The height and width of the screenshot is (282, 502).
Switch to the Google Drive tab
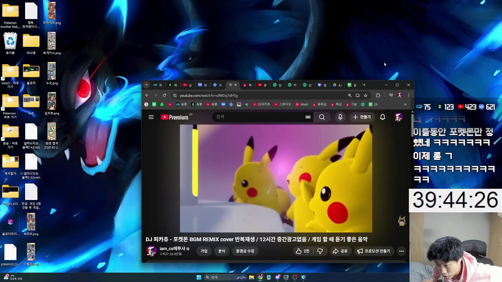pyautogui.click(x=337, y=85)
